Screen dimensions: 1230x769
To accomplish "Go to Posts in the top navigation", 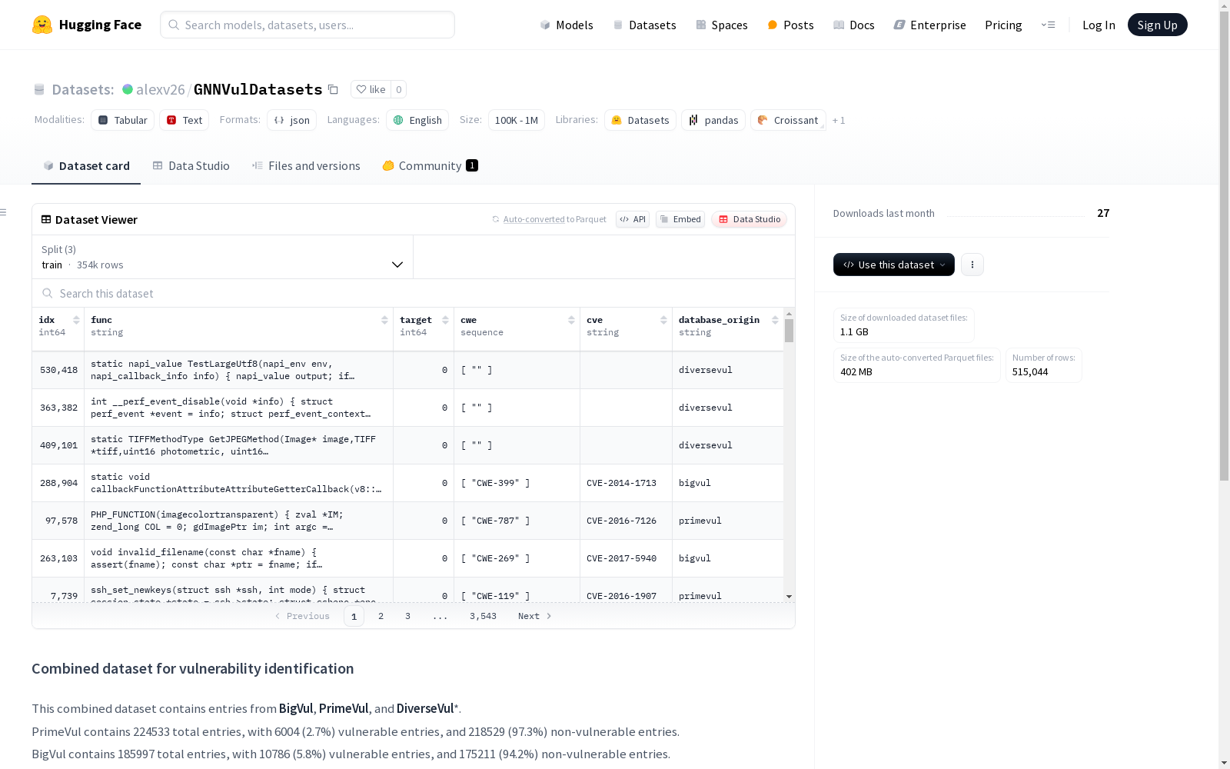I will [790, 25].
